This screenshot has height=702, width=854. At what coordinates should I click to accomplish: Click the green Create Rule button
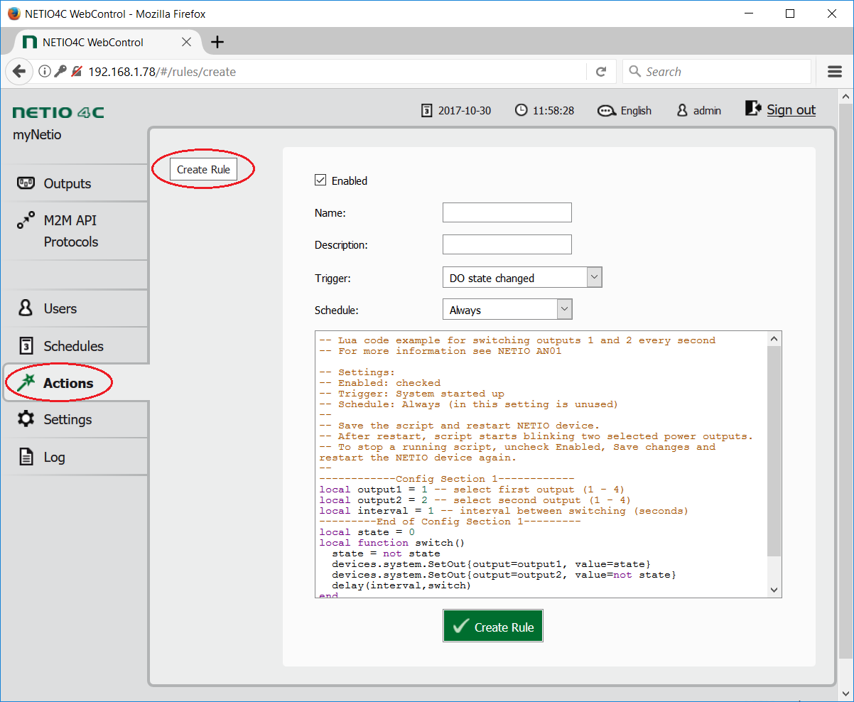pos(493,626)
